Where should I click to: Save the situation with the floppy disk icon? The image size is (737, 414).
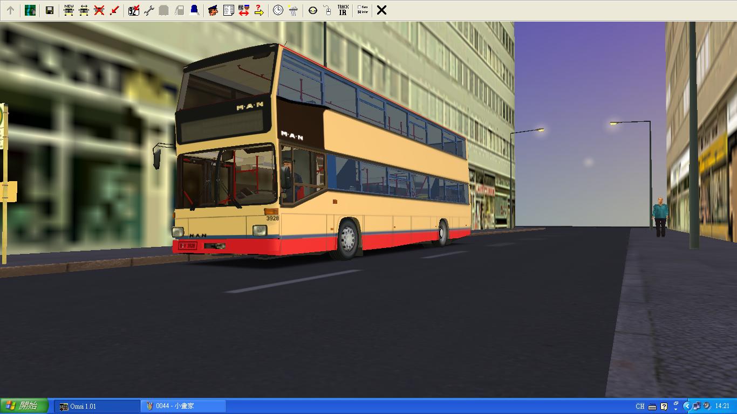(49, 10)
